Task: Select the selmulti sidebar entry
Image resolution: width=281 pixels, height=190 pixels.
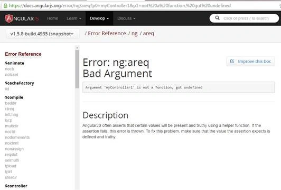Action: [x=12, y=161]
